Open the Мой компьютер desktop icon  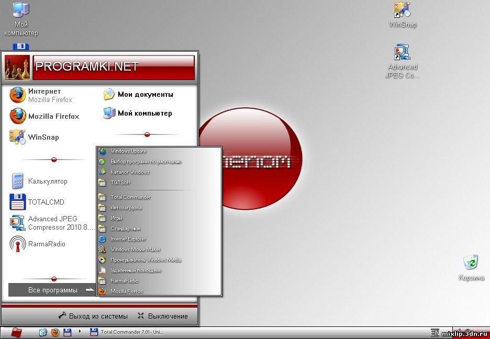(21, 19)
